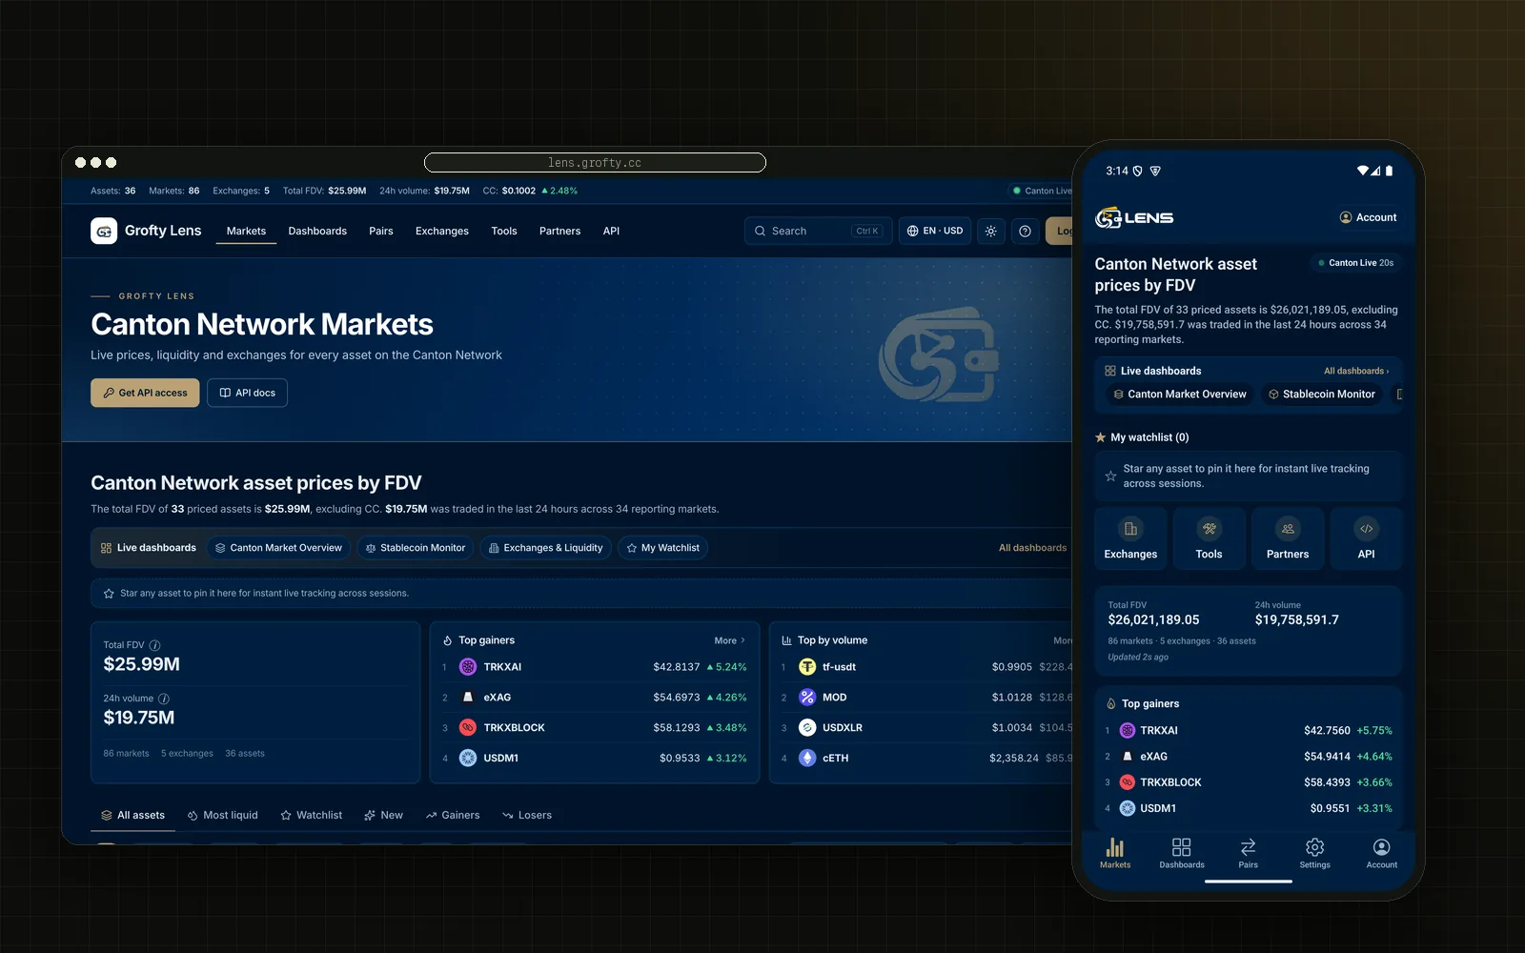Viewport: 1525px width, 953px height.
Task: Tap Partners tile on phone
Action: pyautogui.click(x=1288, y=539)
